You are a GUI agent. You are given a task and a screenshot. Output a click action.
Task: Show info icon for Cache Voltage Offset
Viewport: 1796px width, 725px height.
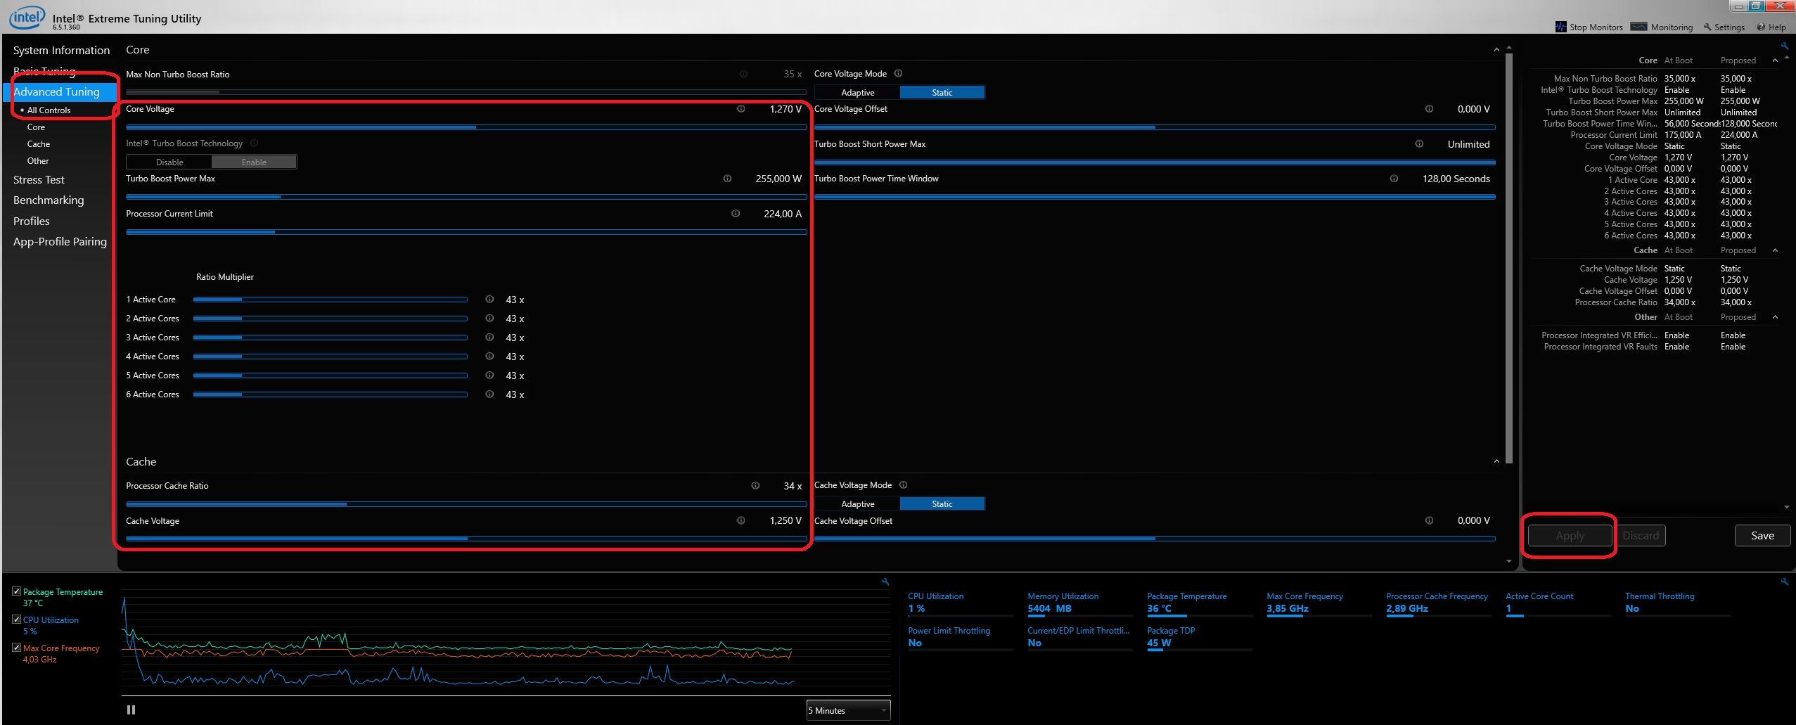coord(1429,521)
